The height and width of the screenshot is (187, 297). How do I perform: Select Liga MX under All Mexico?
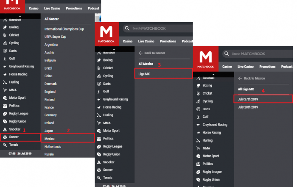pyautogui.click(x=163, y=73)
